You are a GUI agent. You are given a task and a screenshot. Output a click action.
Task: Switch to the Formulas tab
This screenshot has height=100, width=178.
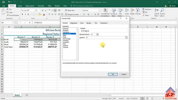[x=41, y=6]
